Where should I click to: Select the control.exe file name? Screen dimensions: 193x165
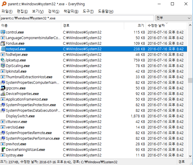pyautogui.click(x=15, y=32)
